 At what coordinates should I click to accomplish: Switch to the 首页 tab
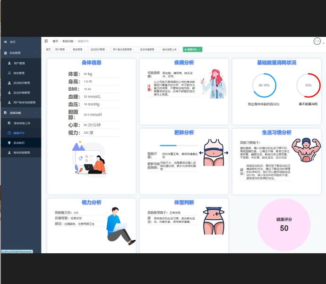click(48, 50)
